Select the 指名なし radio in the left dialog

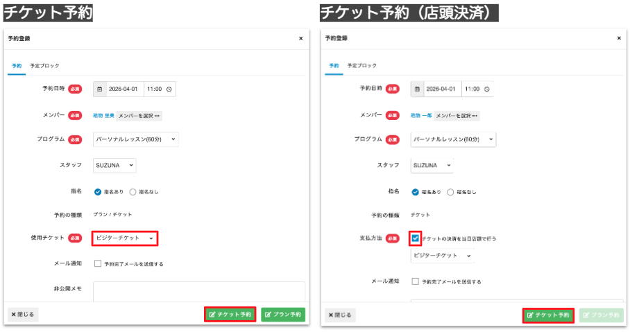133,191
